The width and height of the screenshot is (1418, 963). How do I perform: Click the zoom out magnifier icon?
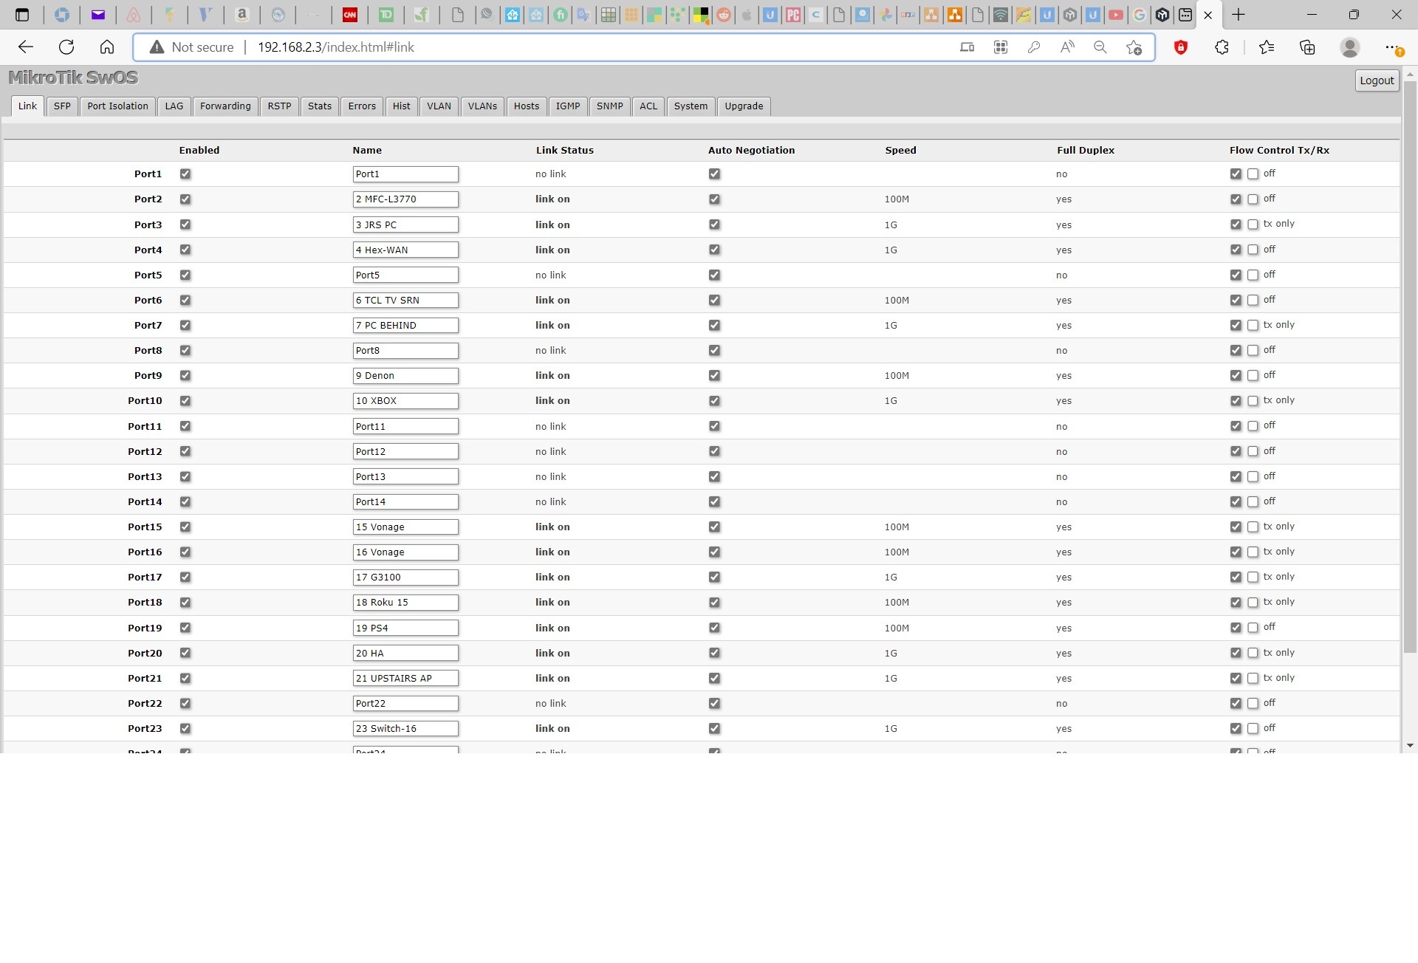tap(1100, 47)
